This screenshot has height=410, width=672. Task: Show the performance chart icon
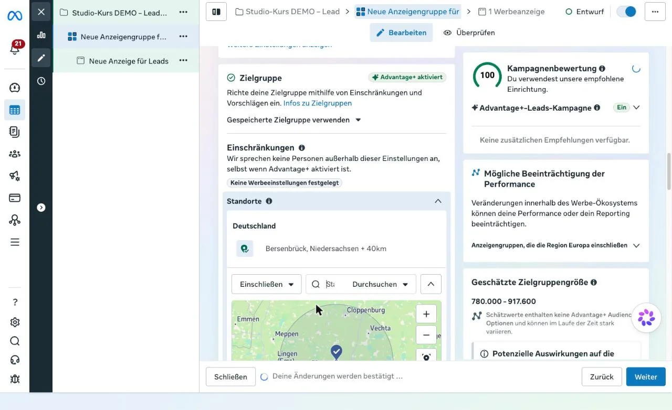pyautogui.click(x=41, y=35)
